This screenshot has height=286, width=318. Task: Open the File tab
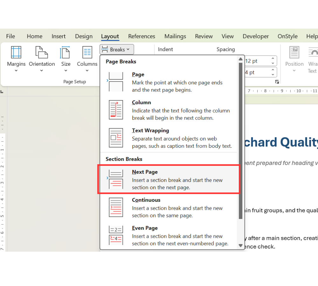point(10,36)
